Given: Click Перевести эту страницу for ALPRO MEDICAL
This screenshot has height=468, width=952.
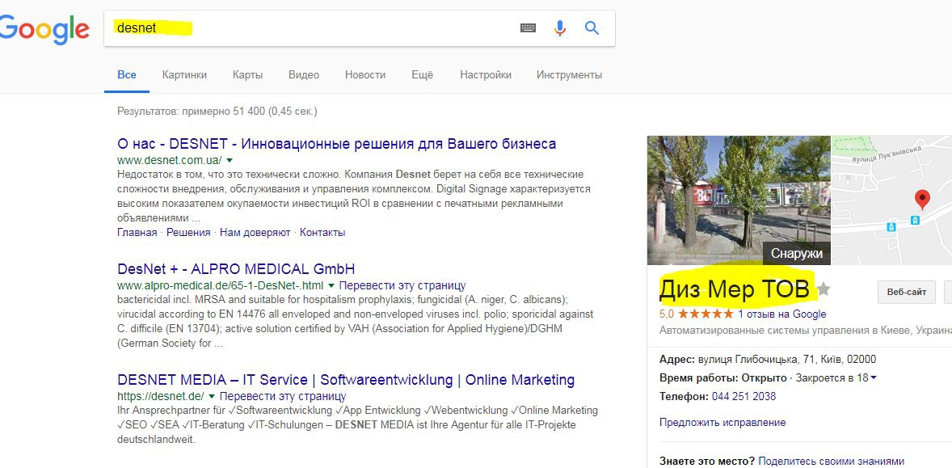Looking at the screenshot, I should tap(402, 285).
